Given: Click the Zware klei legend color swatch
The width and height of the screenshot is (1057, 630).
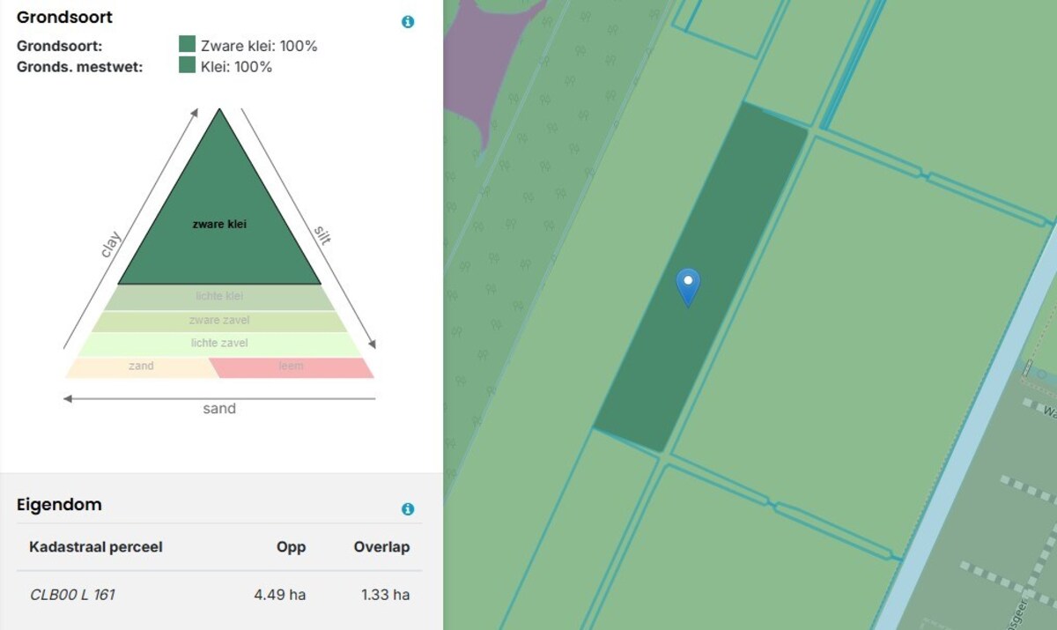Looking at the screenshot, I should [x=187, y=45].
